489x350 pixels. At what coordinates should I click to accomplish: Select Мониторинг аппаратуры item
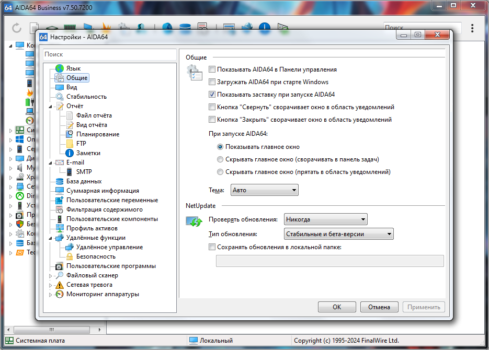click(97, 294)
